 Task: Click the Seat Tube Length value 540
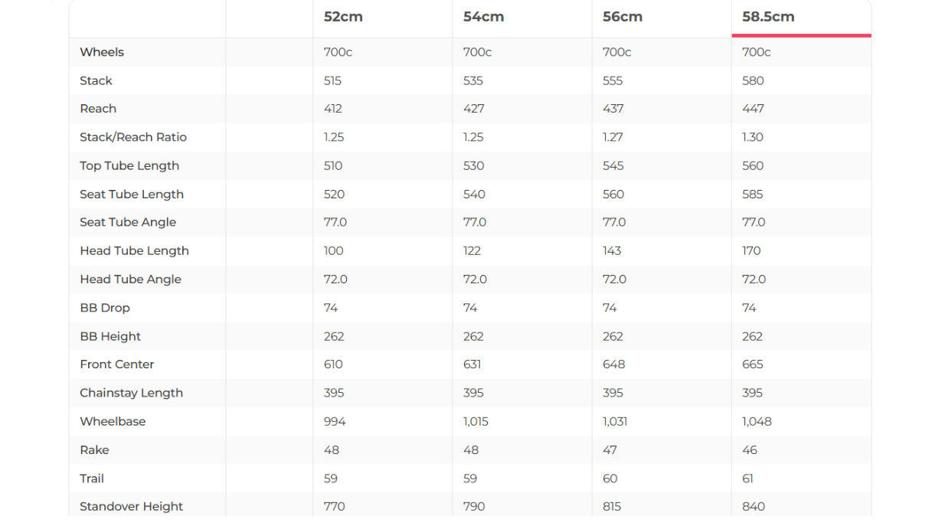474,194
